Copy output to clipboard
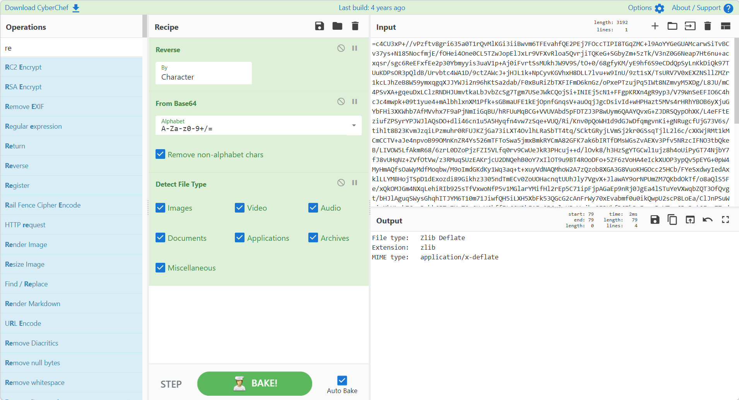This screenshot has width=739, height=400. [672, 220]
